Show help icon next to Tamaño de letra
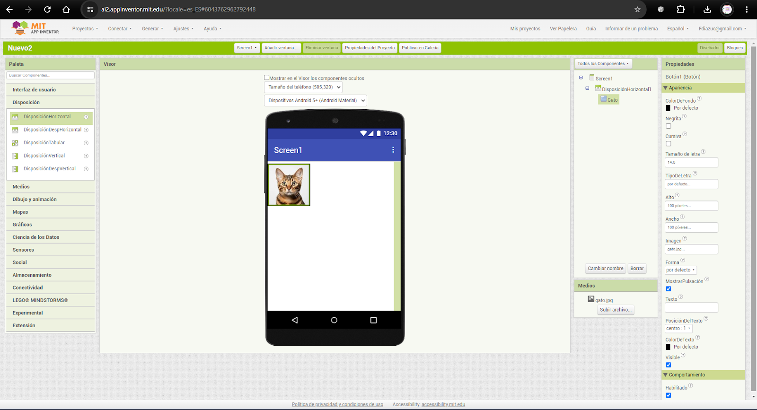Image resolution: width=757 pixels, height=410 pixels. (x=703, y=152)
